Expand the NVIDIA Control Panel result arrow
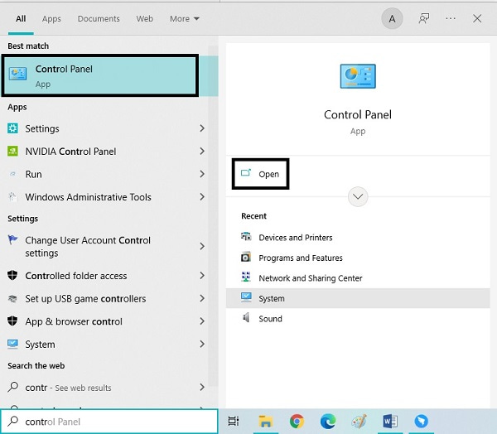This screenshot has height=434, width=497. coord(202,152)
